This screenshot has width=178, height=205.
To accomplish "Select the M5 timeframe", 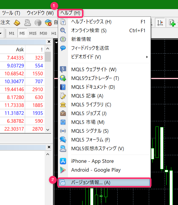I will click(22, 33).
